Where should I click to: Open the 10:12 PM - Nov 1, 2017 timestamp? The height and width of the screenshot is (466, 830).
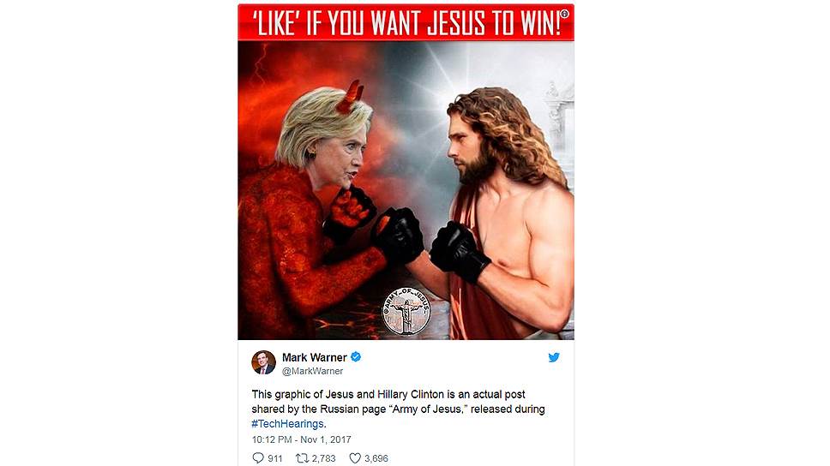pos(301,439)
